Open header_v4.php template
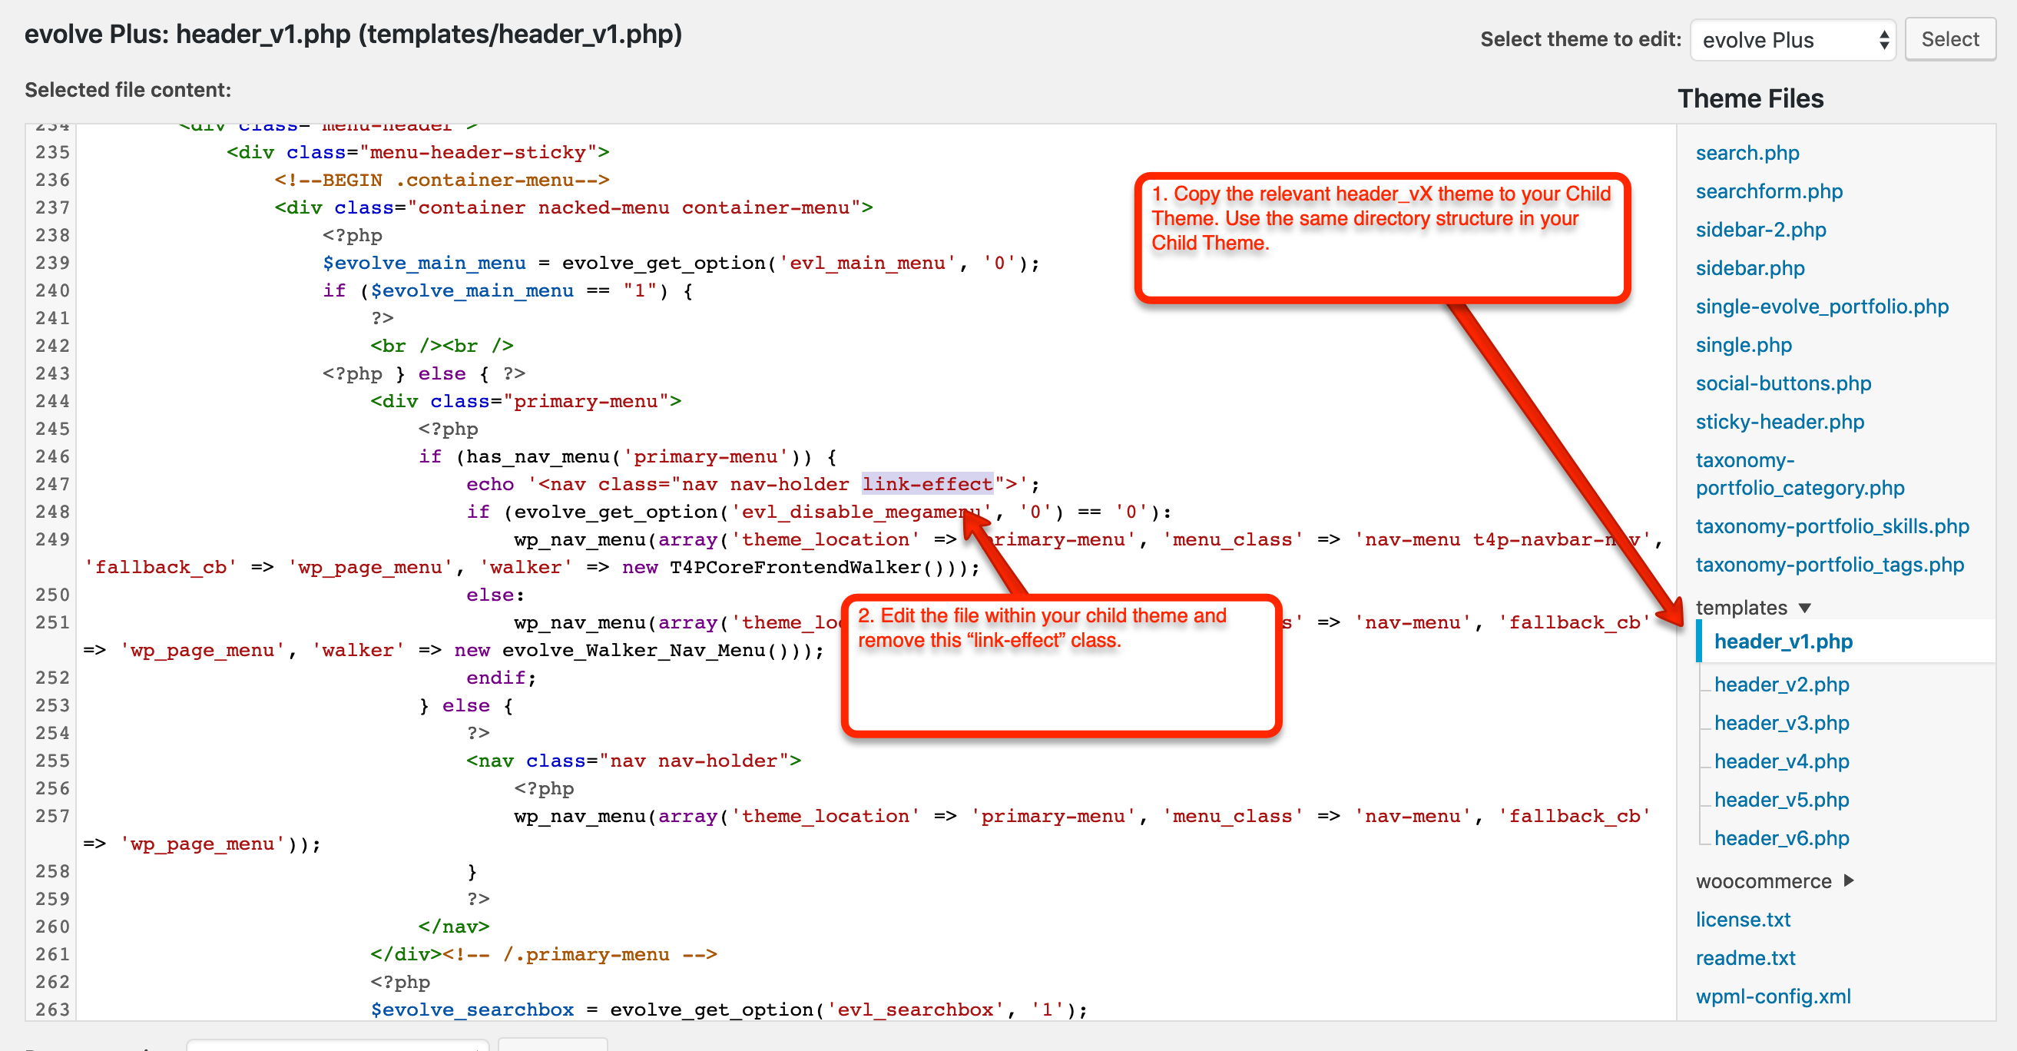Screen dimensions: 2017x1051 1780,761
